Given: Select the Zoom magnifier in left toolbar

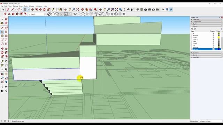Looking at the screenshot, I should [2, 78].
